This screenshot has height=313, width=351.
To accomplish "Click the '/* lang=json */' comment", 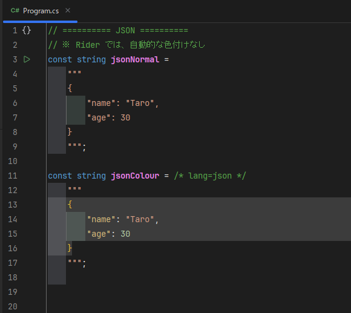I will pos(210,176).
